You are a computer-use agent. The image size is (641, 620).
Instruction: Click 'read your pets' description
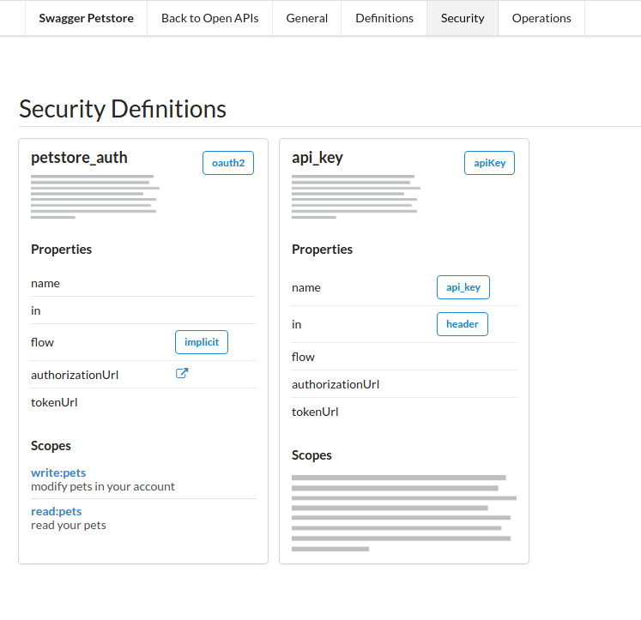point(69,526)
